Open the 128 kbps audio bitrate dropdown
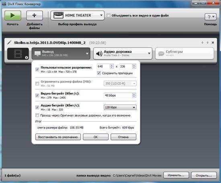 click(x=120, y=107)
